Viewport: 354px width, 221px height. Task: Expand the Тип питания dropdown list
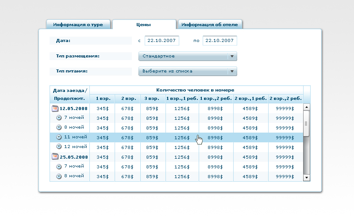188,71
